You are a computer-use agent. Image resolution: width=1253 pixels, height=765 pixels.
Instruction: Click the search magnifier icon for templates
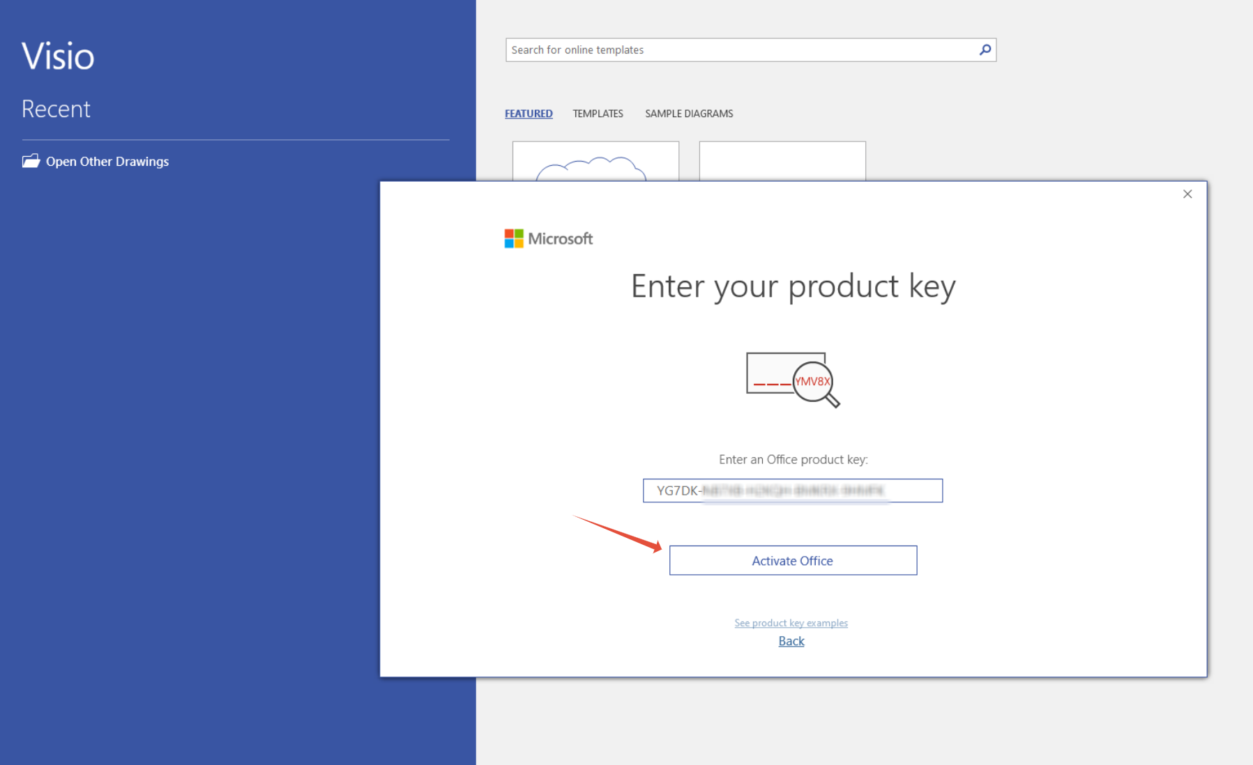(x=985, y=49)
